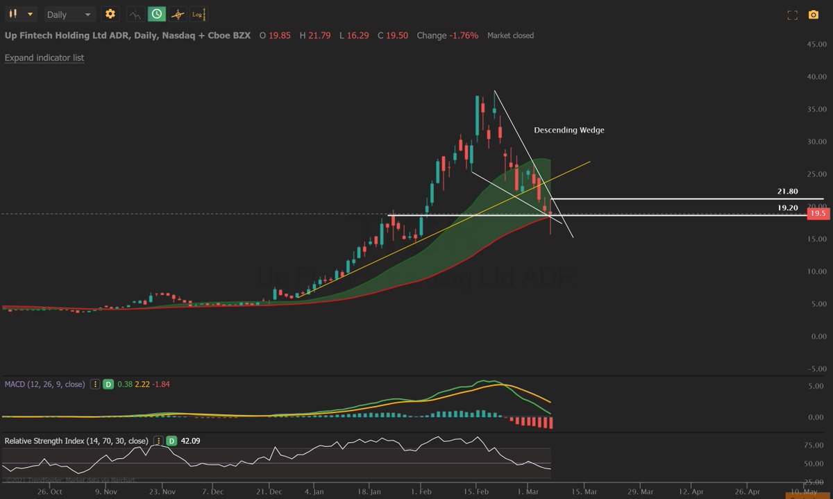Click the 23. Nov date axis label

164,490
